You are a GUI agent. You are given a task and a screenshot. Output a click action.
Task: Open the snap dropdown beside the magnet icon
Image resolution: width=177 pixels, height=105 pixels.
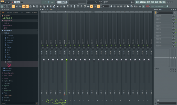105,6
